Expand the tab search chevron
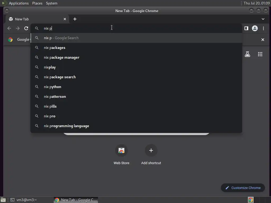Image resolution: width=271 pixels, height=203 pixels. pyautogui.click(x=263, y=19)
